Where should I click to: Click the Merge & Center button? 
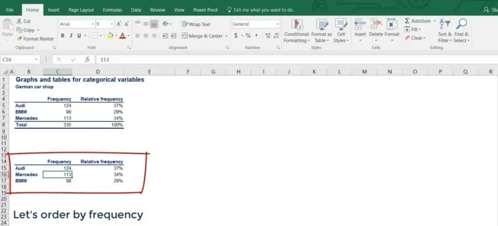pyautogui.click(x=202, y=36)
